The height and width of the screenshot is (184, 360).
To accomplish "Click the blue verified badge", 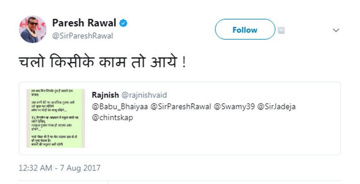I will [124, 22].
